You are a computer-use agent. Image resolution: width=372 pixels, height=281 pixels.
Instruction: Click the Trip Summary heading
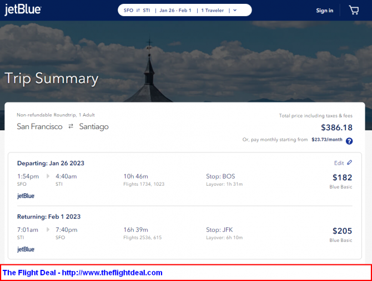click(x=51, y=78)
